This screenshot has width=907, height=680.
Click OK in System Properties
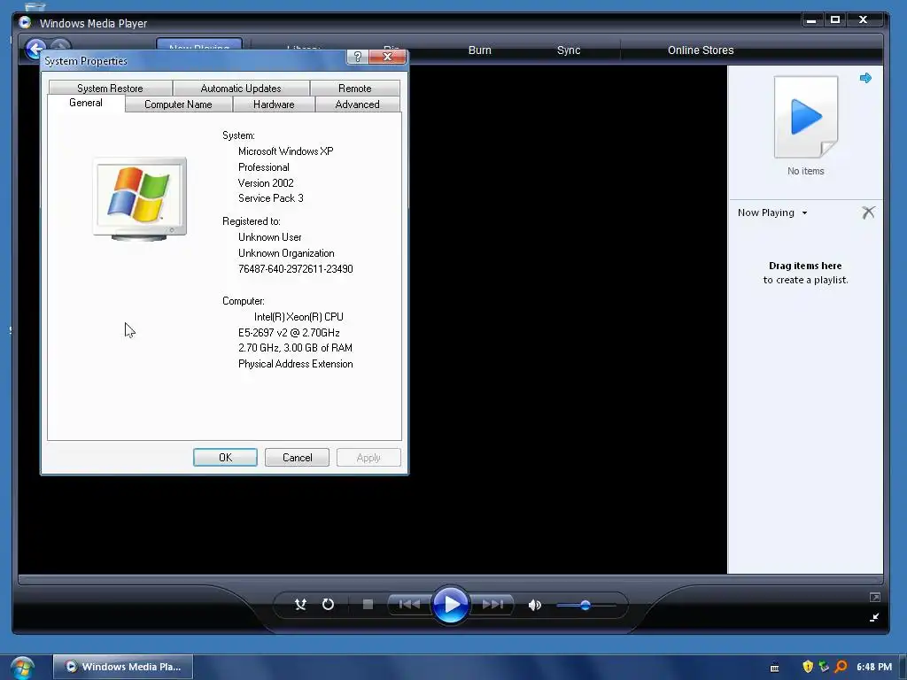pyautogui.click(x=225, y=458)
